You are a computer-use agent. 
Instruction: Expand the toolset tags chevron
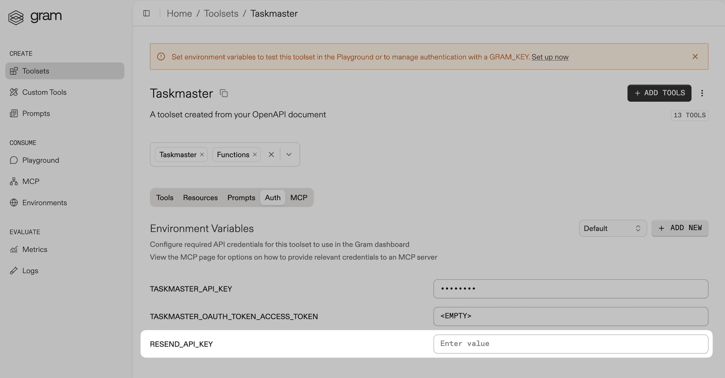tap(289, 154)
